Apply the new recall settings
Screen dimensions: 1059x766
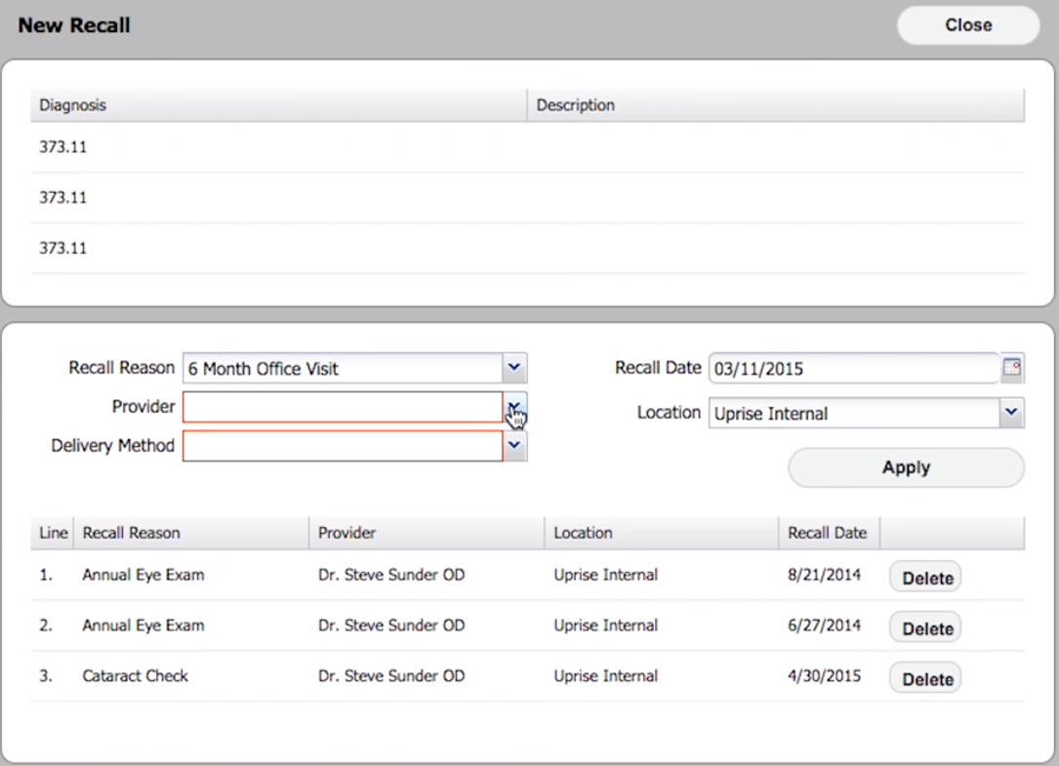(905, 466)
